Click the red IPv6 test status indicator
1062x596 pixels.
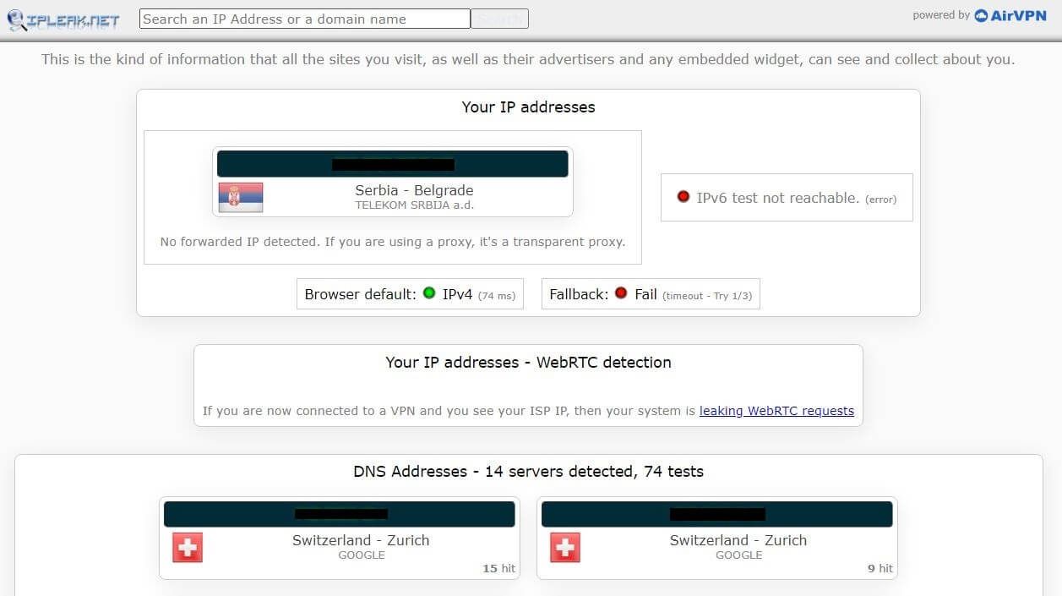coord(683,197)
